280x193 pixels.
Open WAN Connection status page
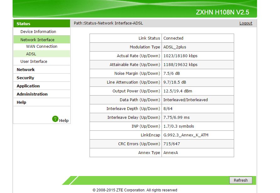[41, 47]
